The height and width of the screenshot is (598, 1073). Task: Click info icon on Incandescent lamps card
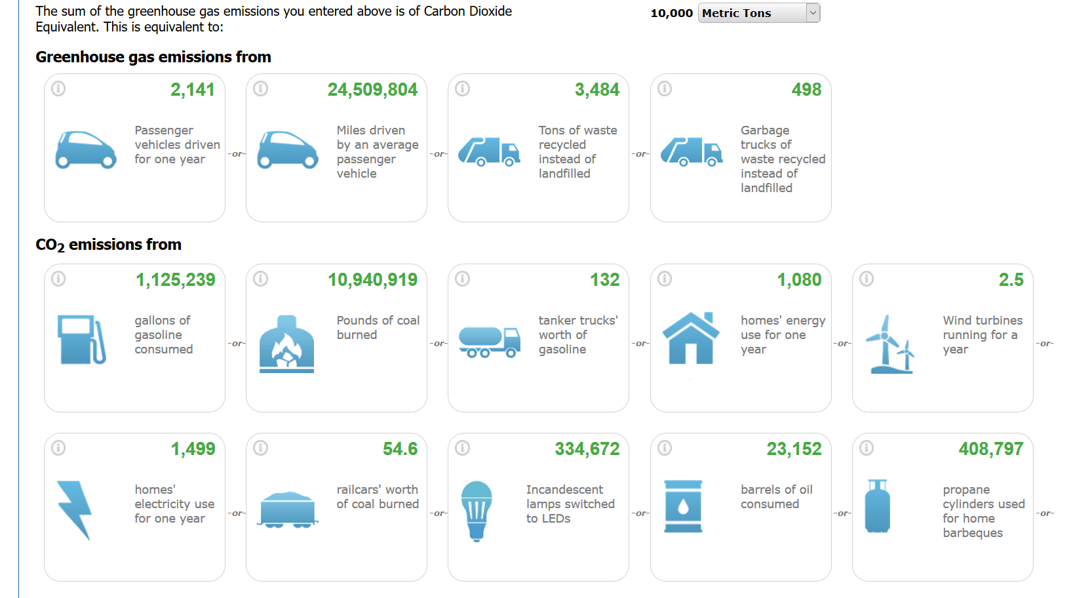pos(462,448)
